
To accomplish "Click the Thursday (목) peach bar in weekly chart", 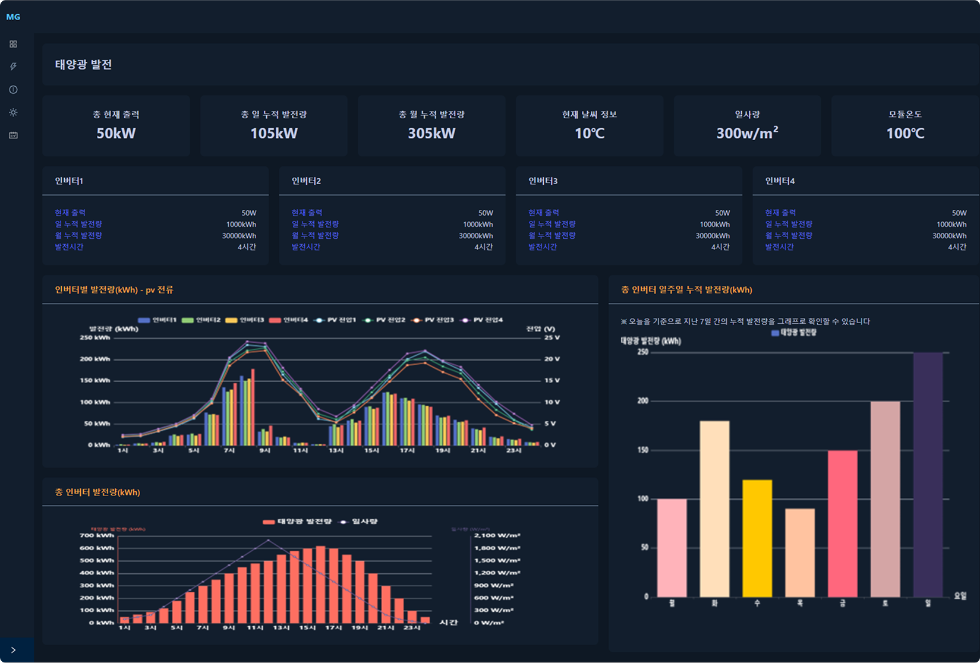I will click(x=800, y=552).
